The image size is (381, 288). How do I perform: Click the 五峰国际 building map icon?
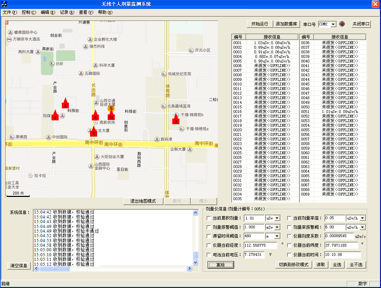81,73
